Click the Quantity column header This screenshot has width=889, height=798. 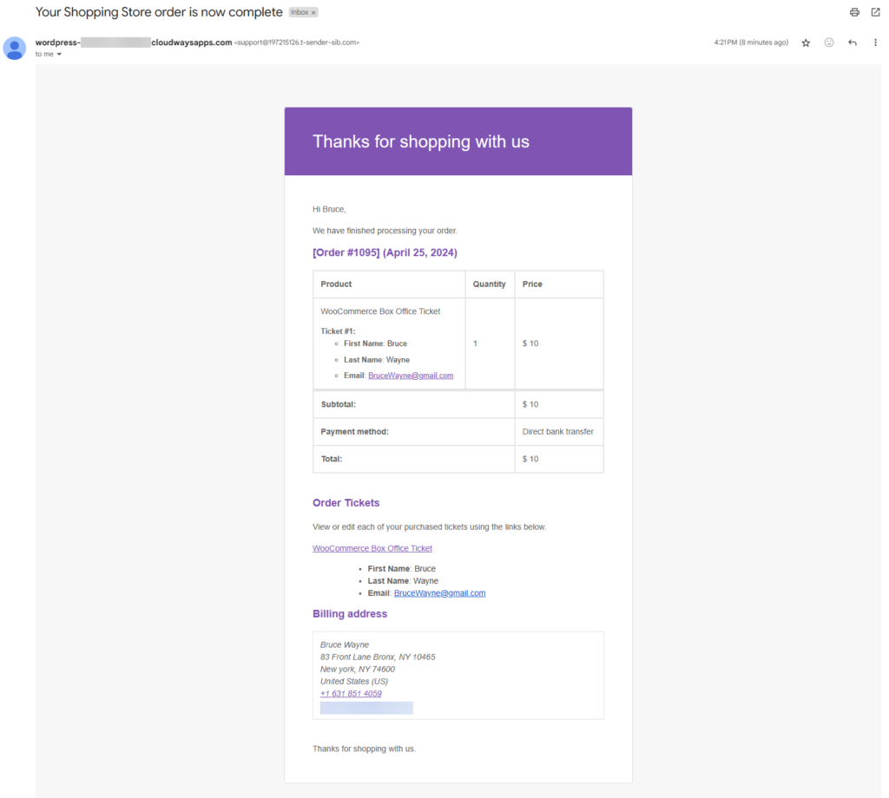coord(490,285)
